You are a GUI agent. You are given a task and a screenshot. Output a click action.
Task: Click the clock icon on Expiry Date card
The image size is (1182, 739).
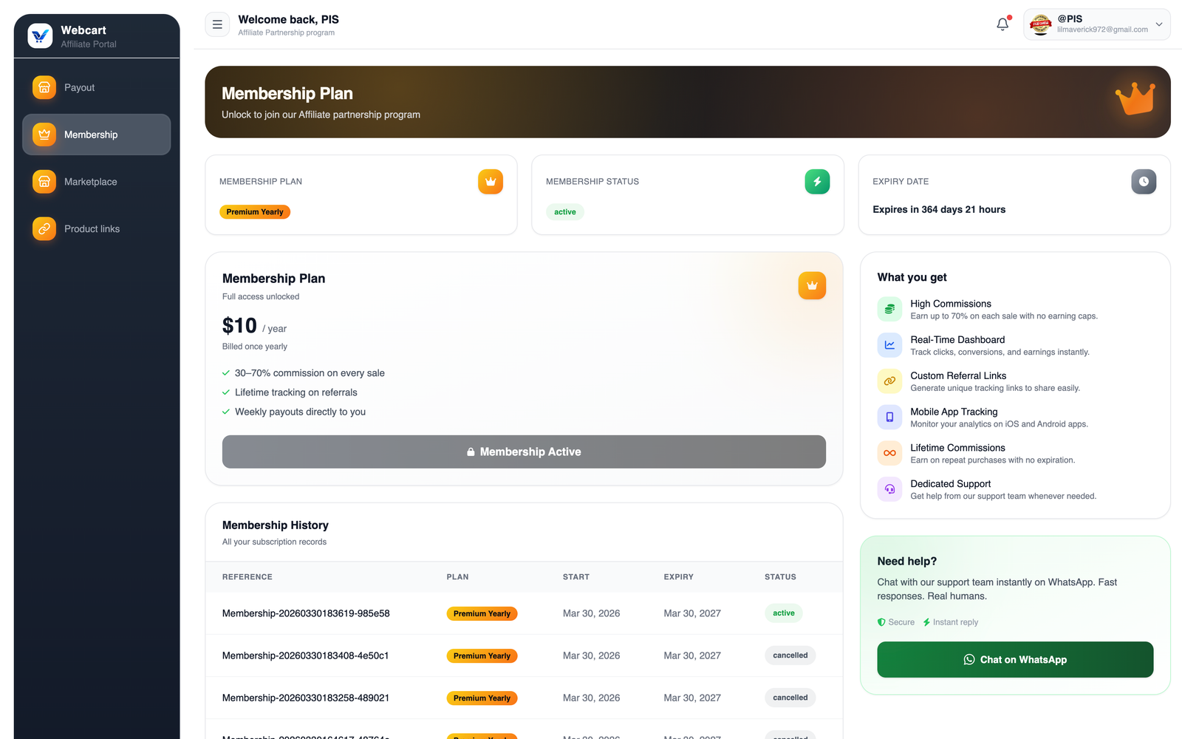click(x=1144, y=182)
